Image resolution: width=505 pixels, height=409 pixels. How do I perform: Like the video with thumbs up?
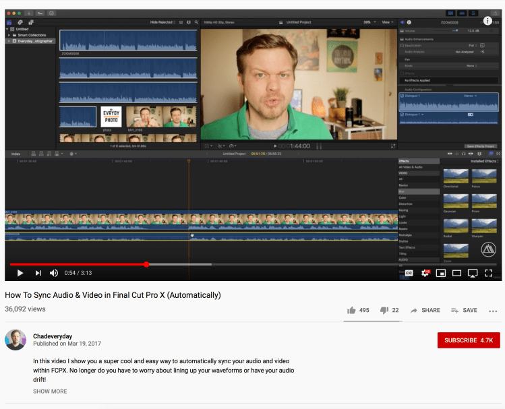pyautogui.click(x=351, y=310)
